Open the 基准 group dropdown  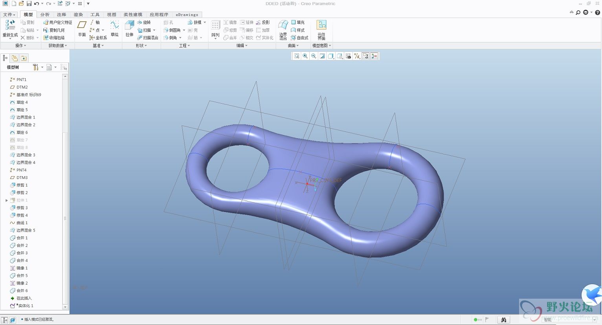[x=98, y=46]
